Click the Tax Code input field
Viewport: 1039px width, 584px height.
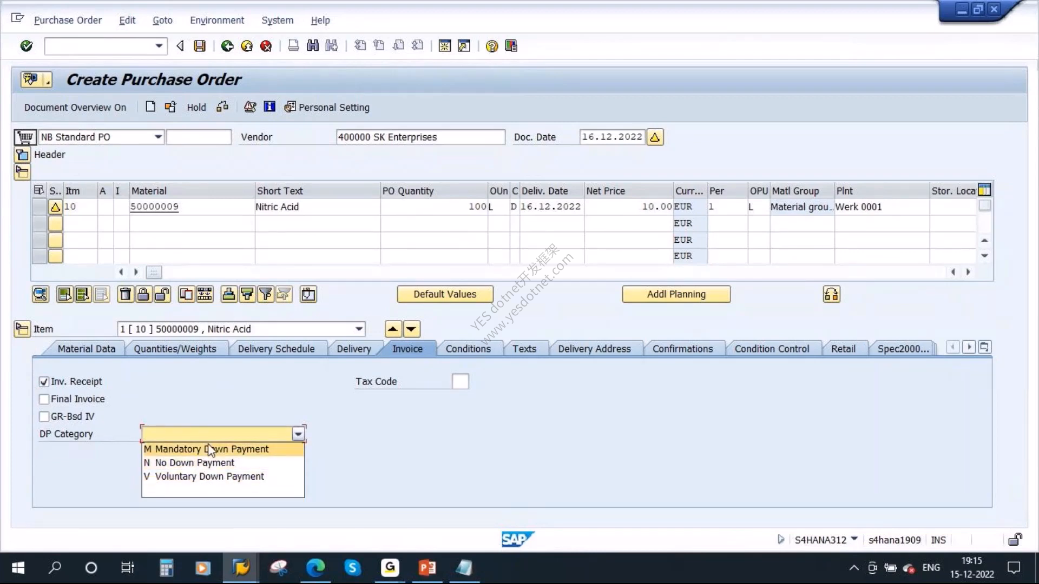(461, 382)
